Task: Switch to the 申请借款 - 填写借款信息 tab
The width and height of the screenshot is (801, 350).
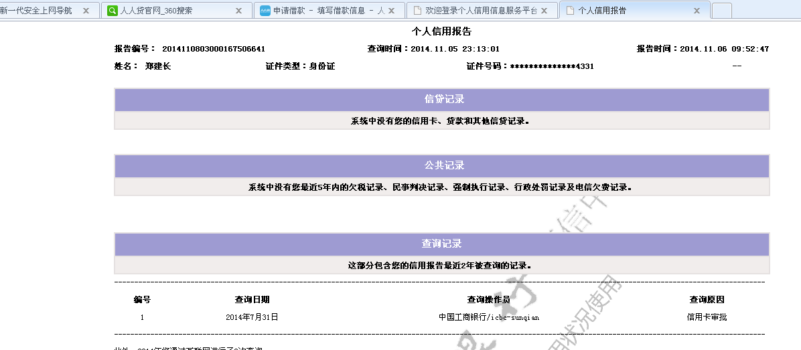Action: pyautogui.click(x=329, y=10)
